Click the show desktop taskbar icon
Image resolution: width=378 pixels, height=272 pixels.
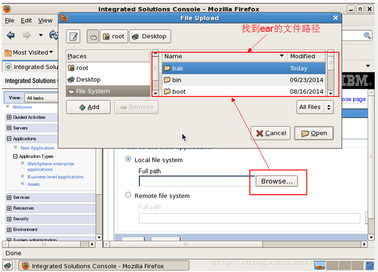coord(8,266)
